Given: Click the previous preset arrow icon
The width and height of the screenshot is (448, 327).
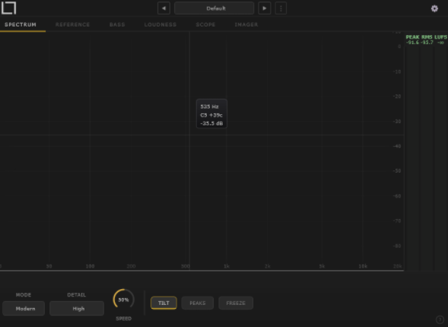Looking at the screenshot, I should (164, 8).
